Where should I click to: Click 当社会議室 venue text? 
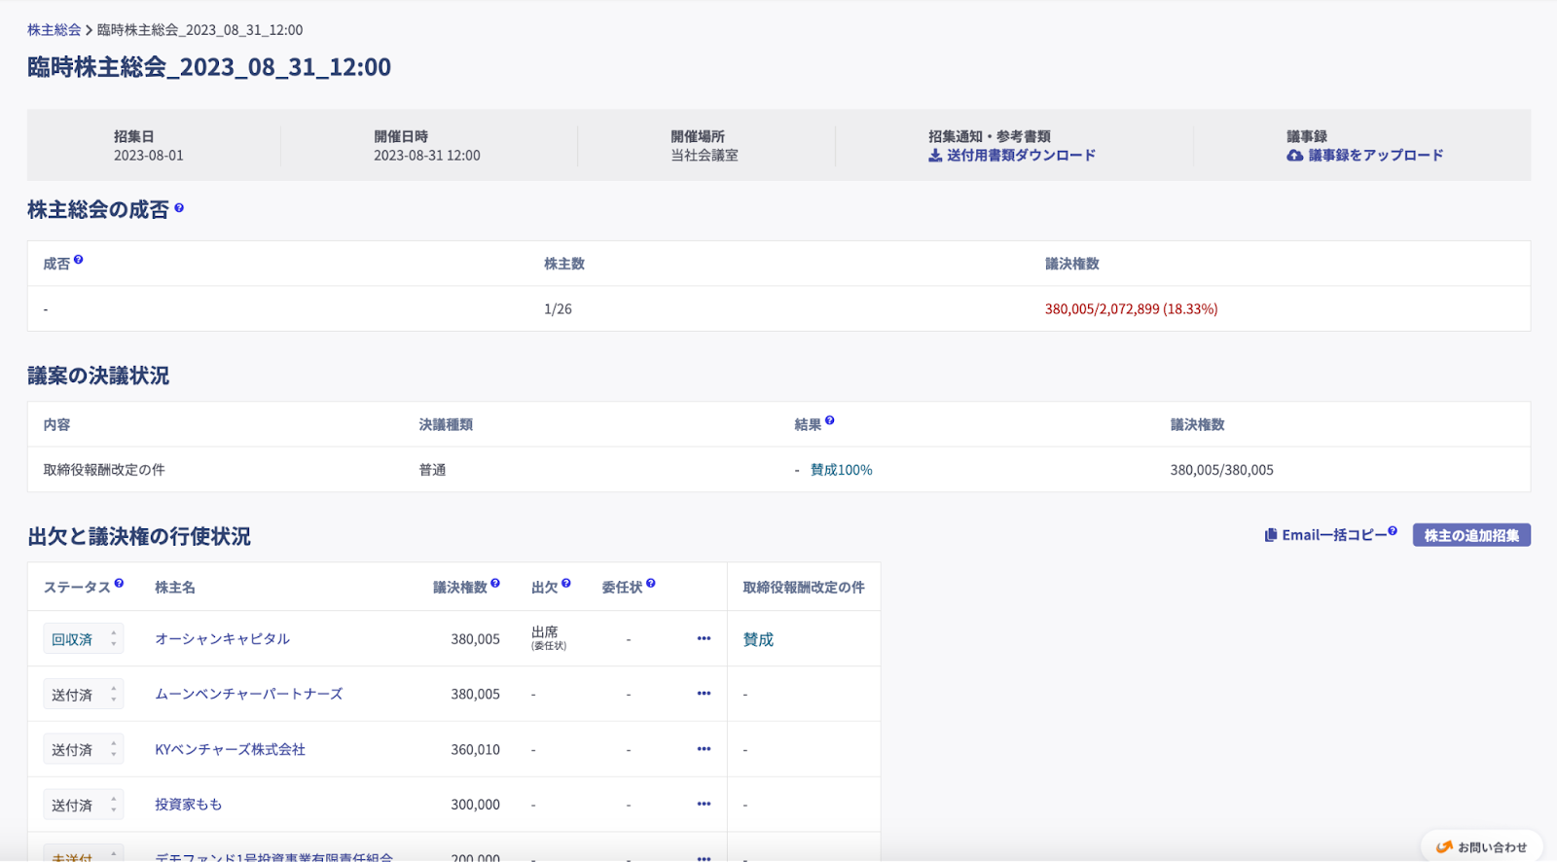click(705, 156)
